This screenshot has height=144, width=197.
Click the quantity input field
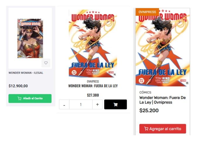[81, 104]
